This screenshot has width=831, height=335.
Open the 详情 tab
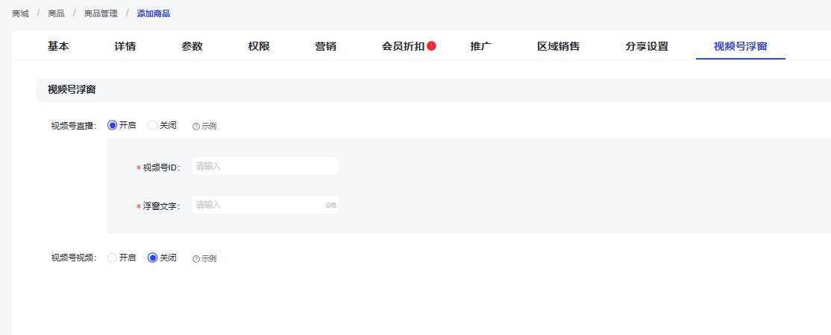(125, 46)
